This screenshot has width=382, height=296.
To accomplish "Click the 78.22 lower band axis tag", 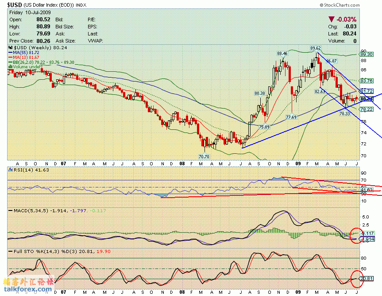I will 366,109.
